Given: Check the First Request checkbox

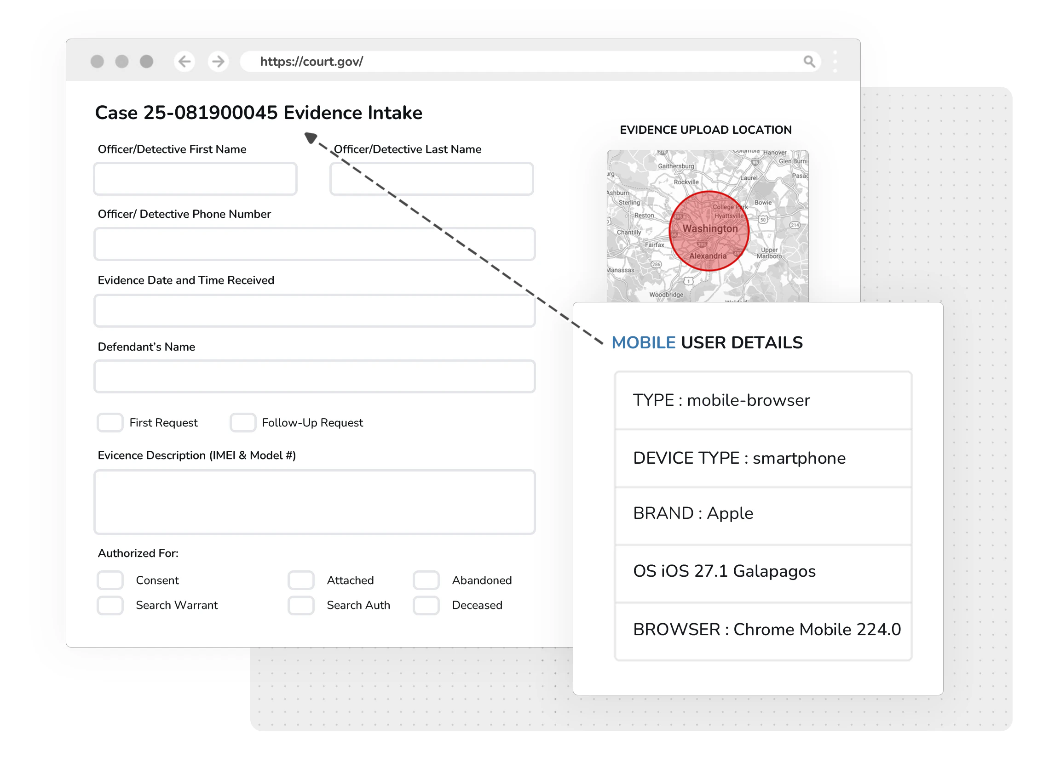Looking at the screenshot, I should click(x=110, y=422).
